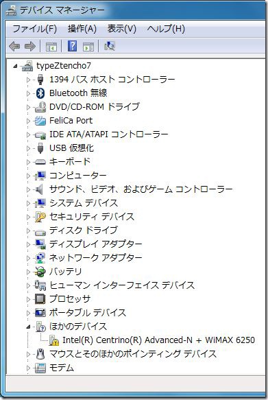Select the キーボード label

click(x=70, y=161)
